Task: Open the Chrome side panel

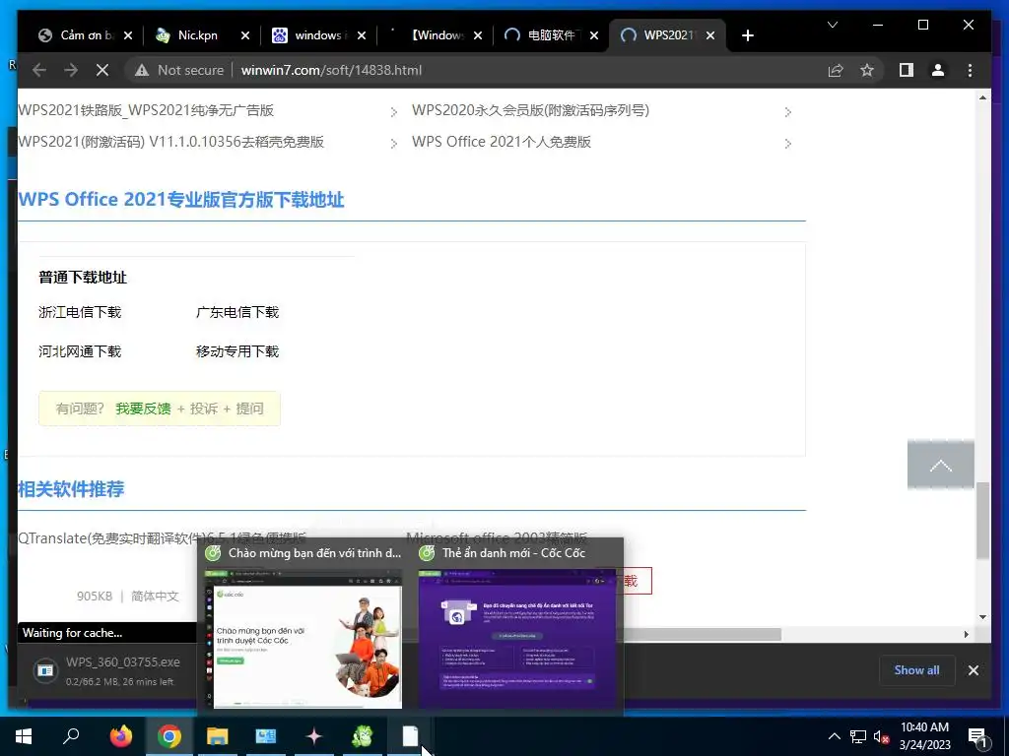Action: pos(907,70)
